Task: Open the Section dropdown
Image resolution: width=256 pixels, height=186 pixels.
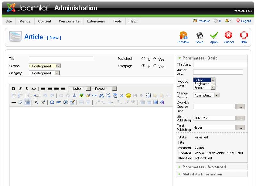Action: coord(45,66)
